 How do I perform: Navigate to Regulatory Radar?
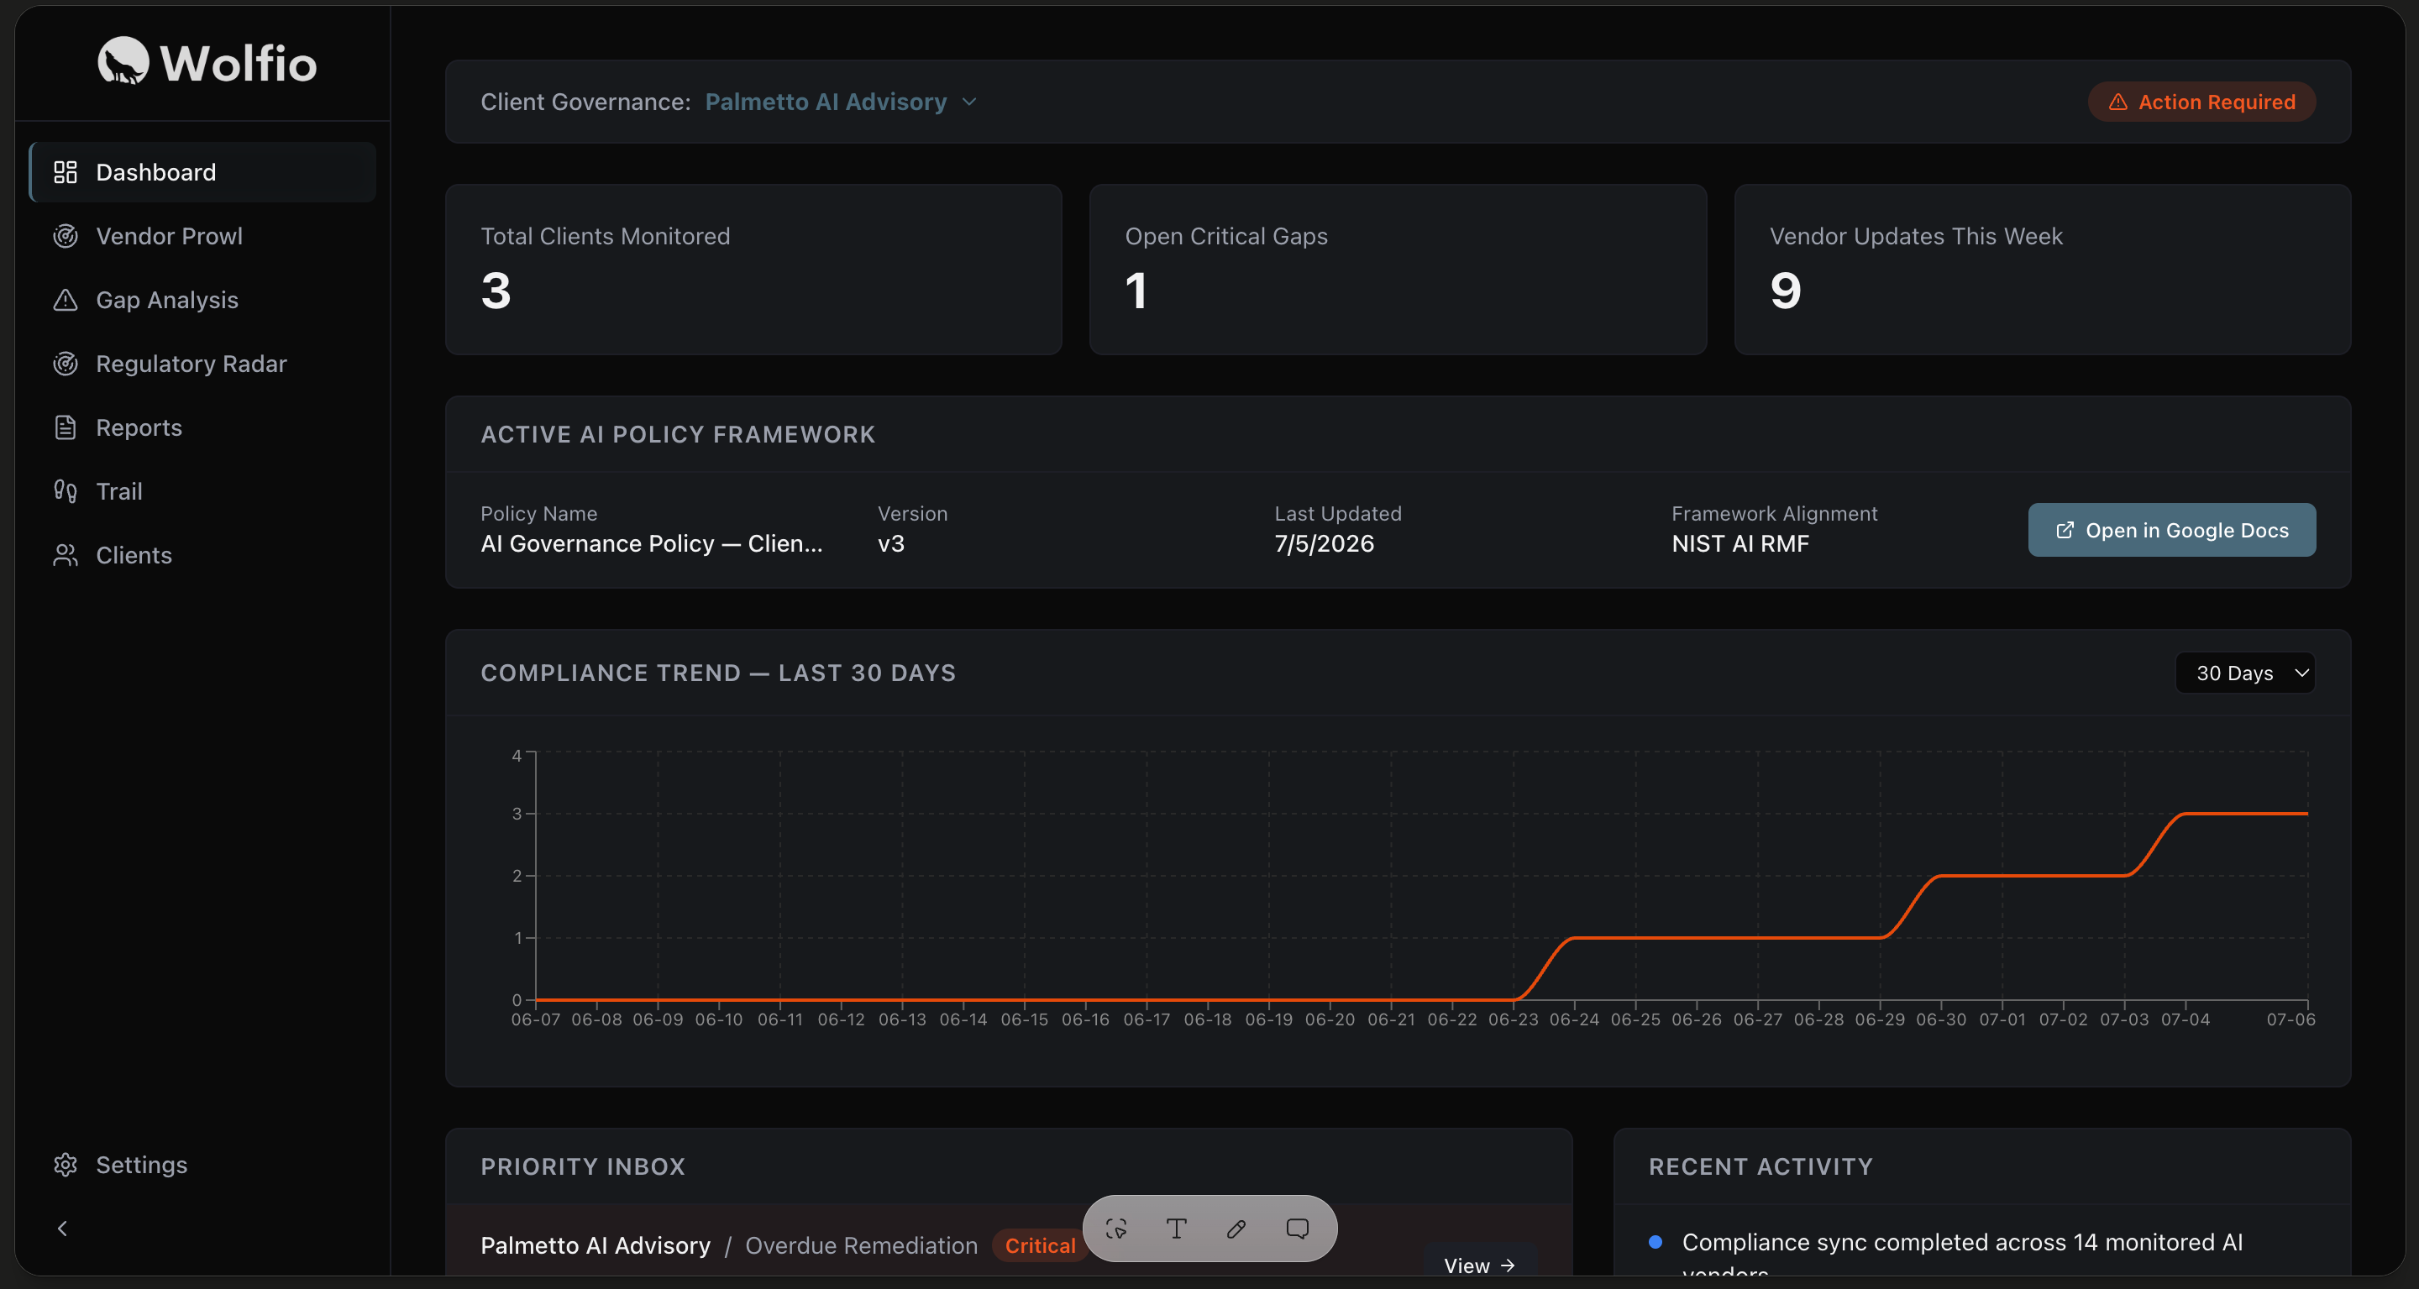(202, 364)
